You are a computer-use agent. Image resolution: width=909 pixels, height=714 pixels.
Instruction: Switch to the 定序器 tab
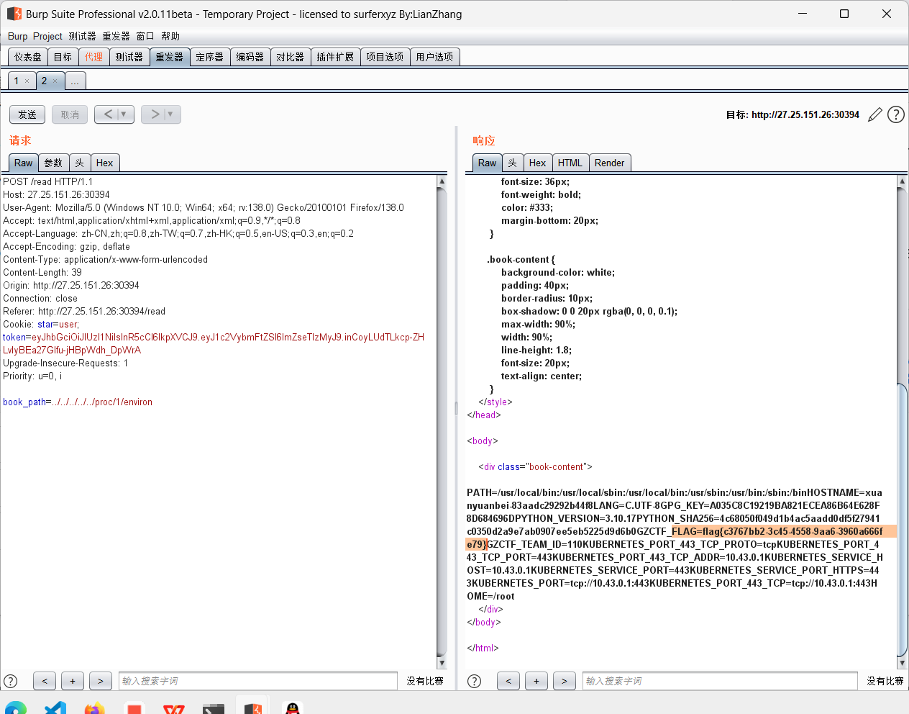[x=209, y=57]
